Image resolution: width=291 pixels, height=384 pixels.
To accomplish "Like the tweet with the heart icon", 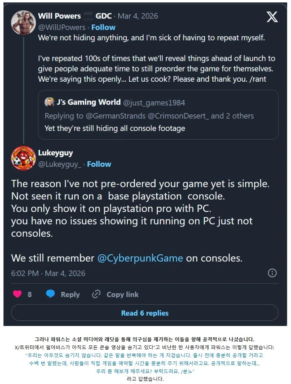I will tap(17, 294).
